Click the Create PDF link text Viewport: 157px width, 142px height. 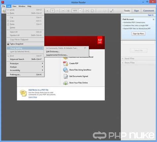coord(74,64)
